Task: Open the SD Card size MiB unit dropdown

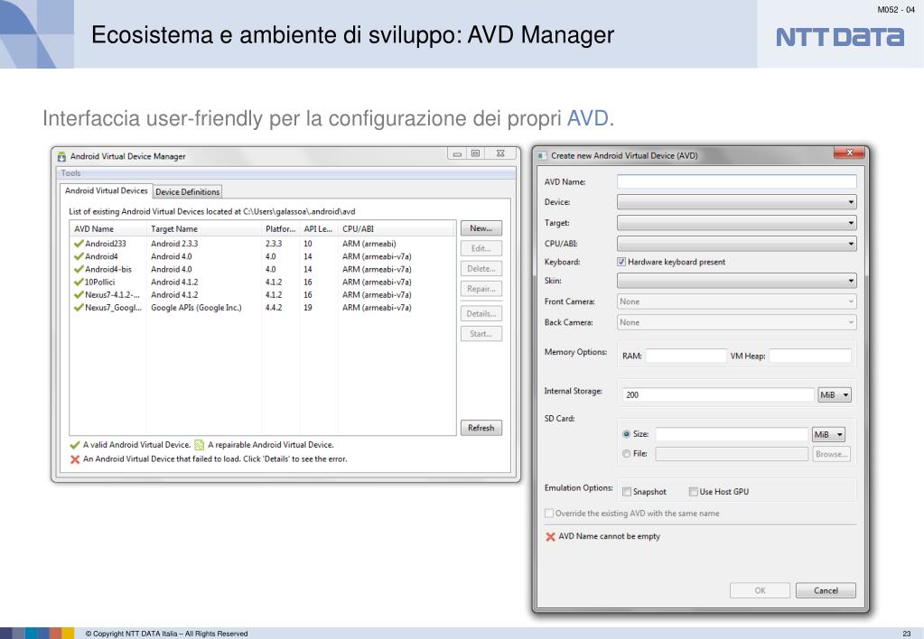Action: 828,435
